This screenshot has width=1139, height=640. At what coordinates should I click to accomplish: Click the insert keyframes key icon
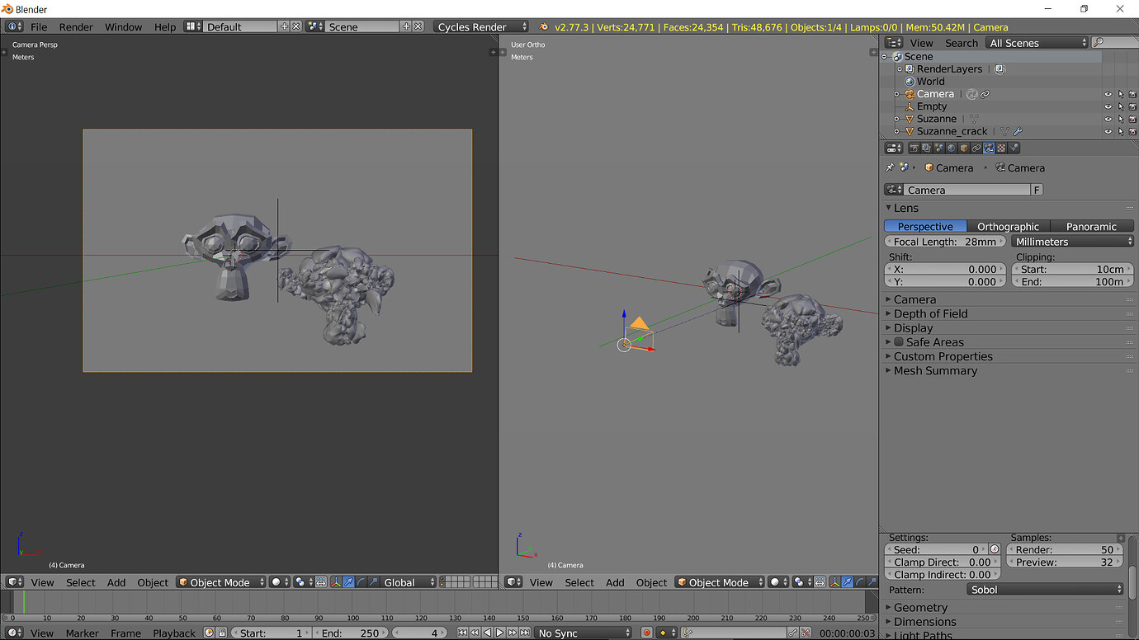(x=792, y=633)
